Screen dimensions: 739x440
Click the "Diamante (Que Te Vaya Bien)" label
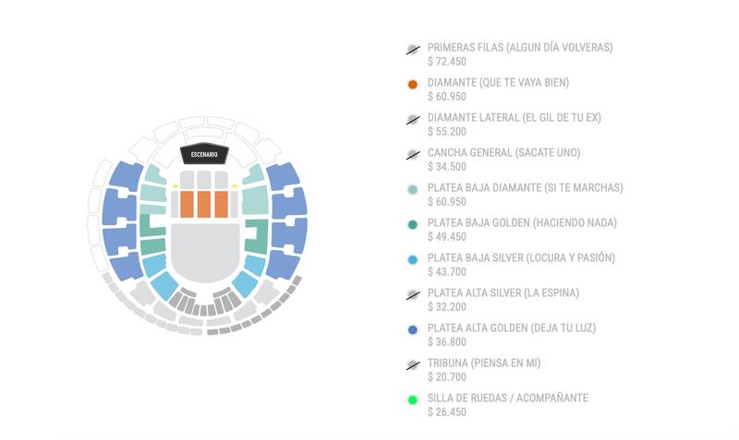(x=498, y=83)
